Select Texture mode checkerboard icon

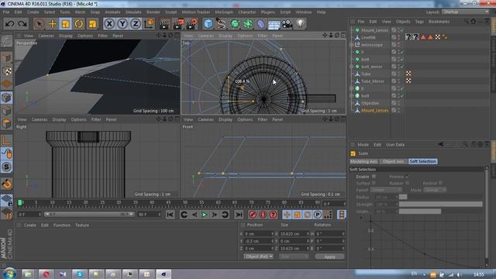click(7, 71)
